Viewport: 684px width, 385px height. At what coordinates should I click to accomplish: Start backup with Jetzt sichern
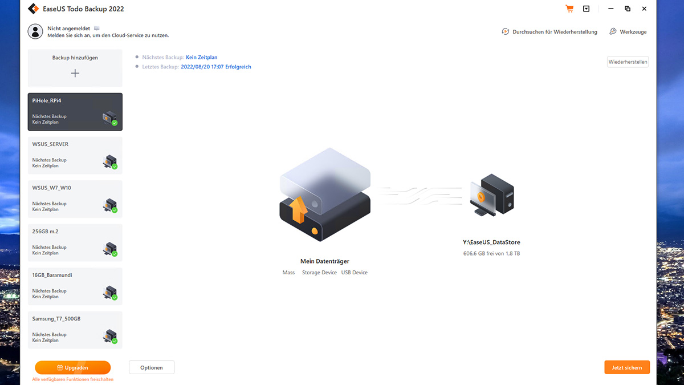pyautogui.click(x=627, y=368)
